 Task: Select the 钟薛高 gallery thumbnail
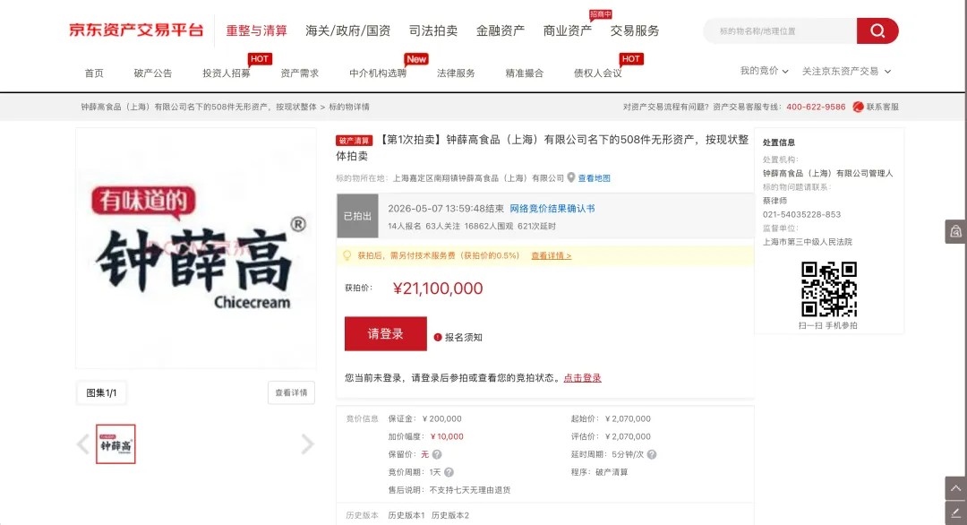point(116,444)
